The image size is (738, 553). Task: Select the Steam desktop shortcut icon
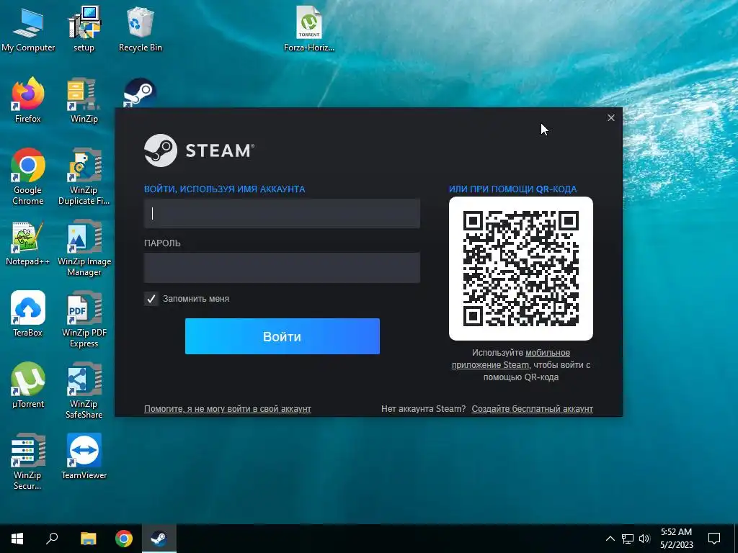(141, 93)
